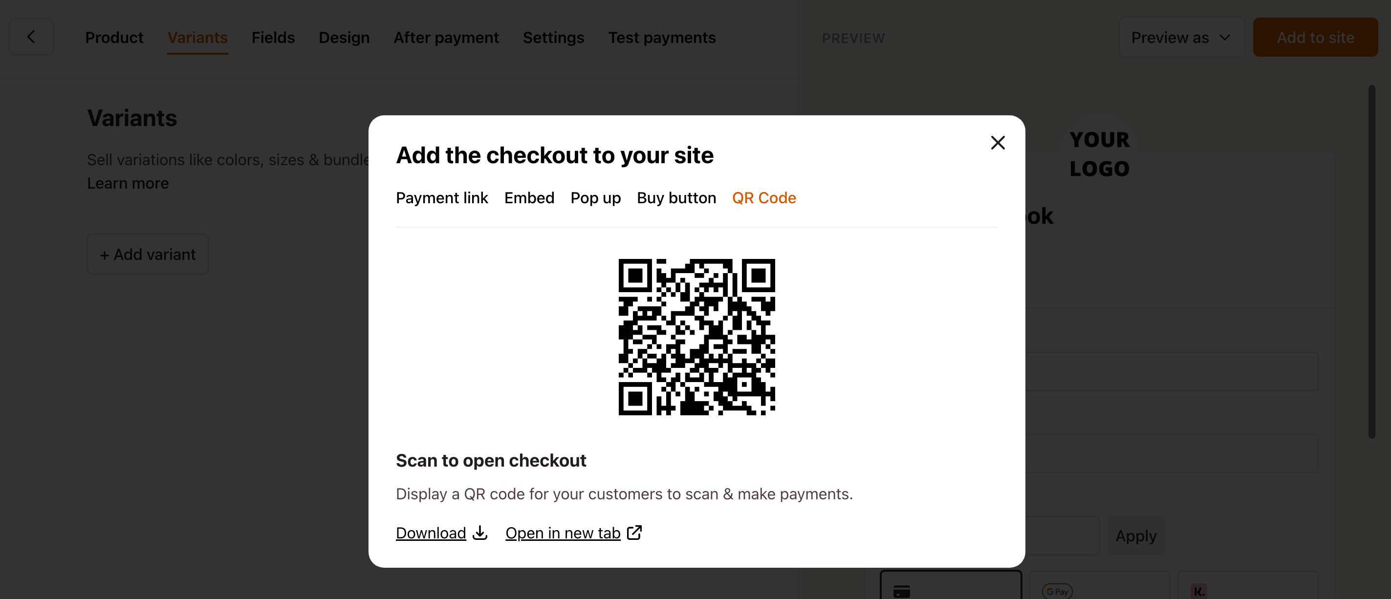Switch to the Design tab

click(344, 37)
